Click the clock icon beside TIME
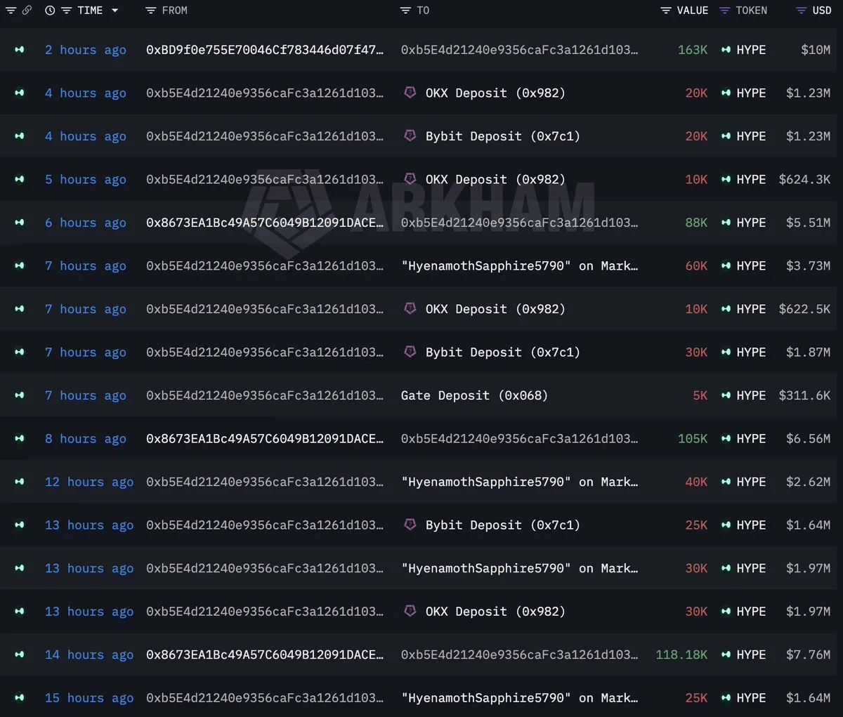Viewport: 843px width, 717px height. 50,11
